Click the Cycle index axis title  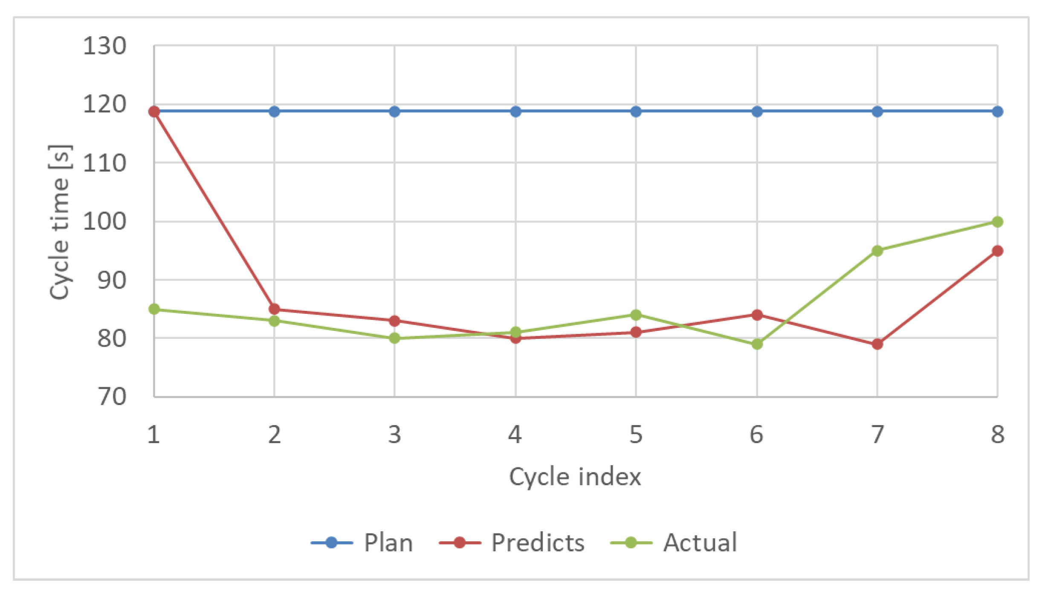[x=575, y=476]
